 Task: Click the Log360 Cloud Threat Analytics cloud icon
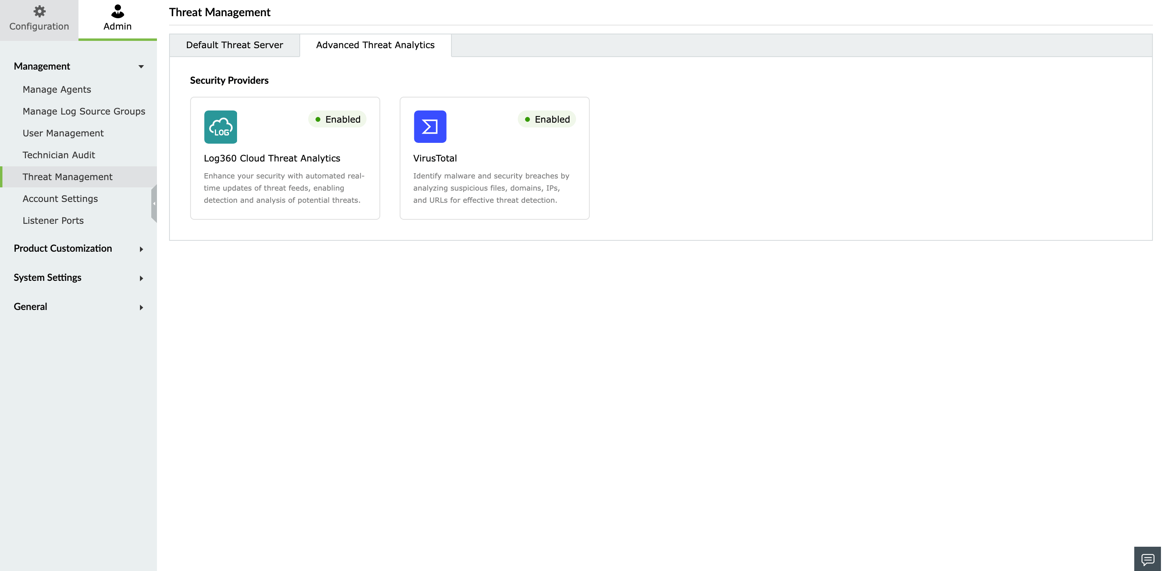(x=221, y=127)
